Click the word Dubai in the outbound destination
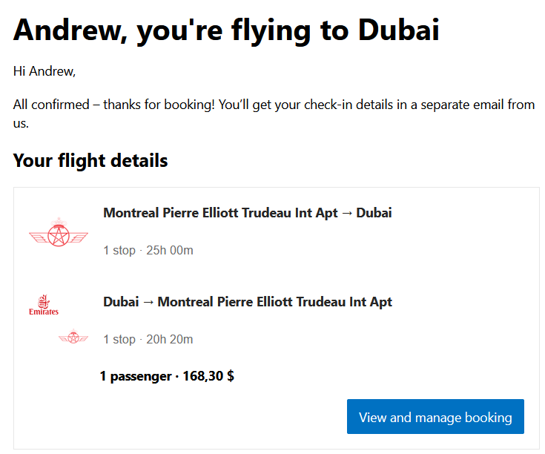Image resolution: width=545 pixels, height=454 pixels. (374, 213)
